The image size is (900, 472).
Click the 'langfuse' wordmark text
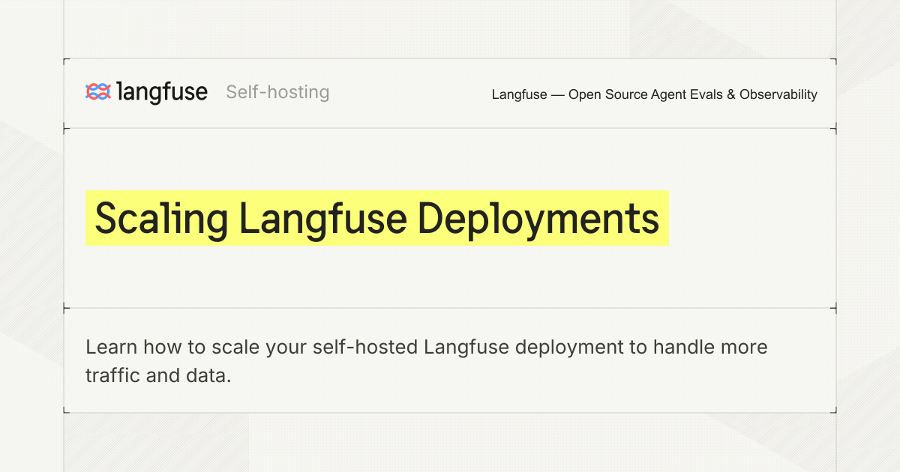162,92
